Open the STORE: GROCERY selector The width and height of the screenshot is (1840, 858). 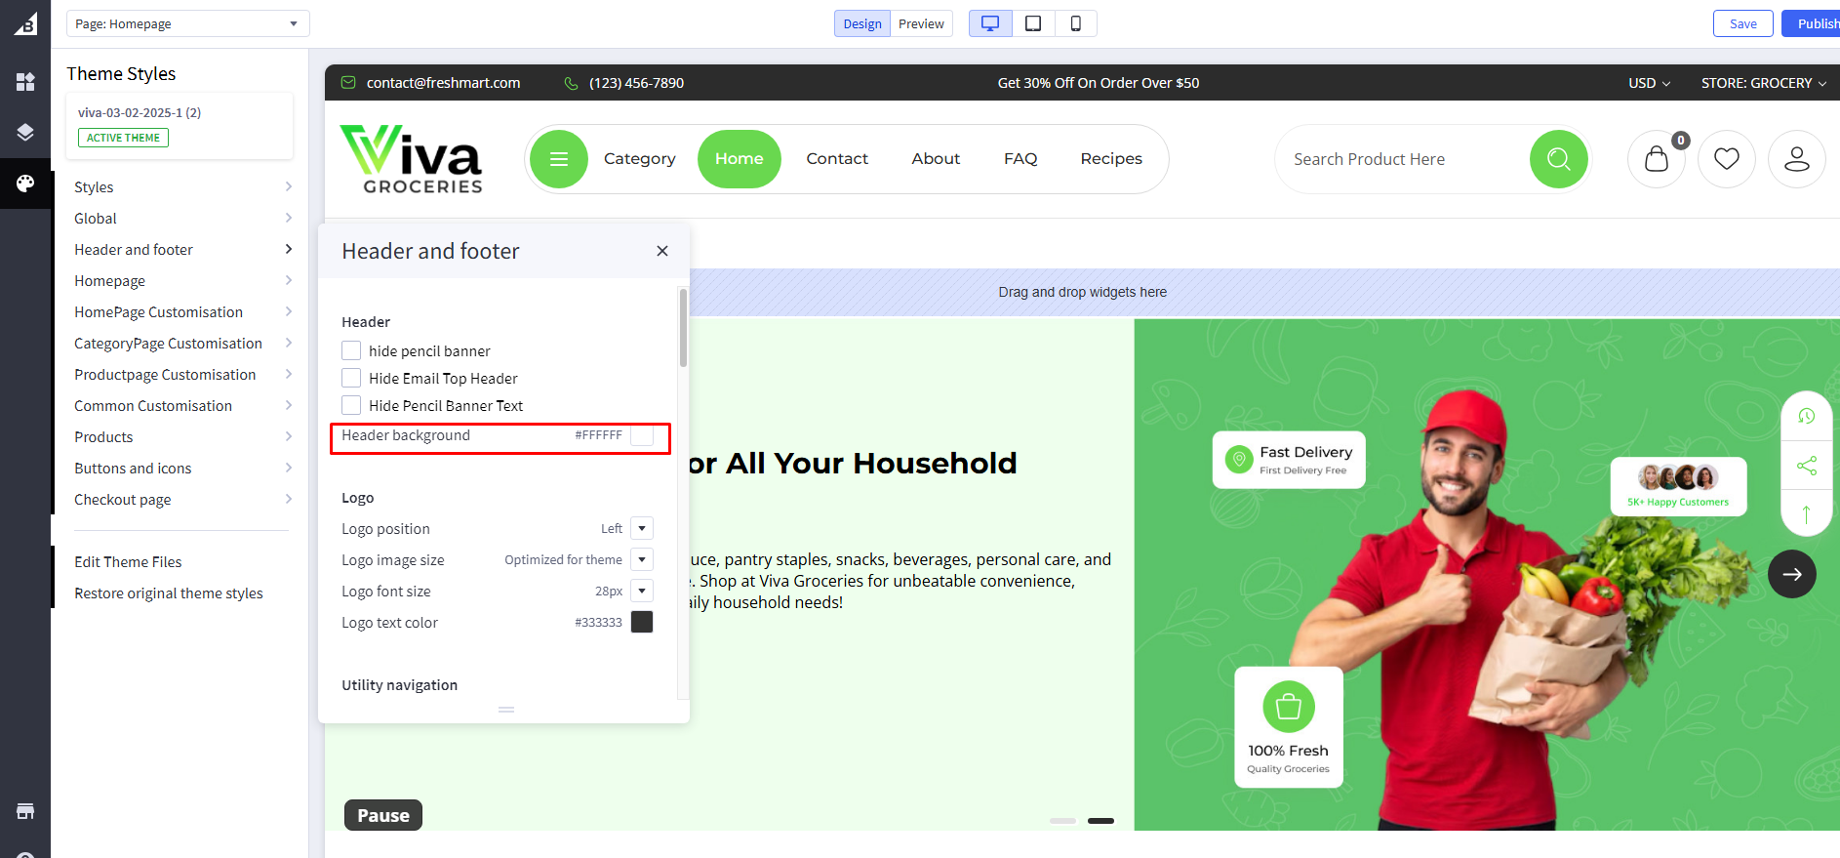[1764, 83]
